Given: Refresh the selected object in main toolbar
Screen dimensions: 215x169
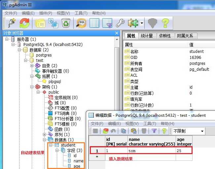Looking at the screenshot, I should pos(24,23).
